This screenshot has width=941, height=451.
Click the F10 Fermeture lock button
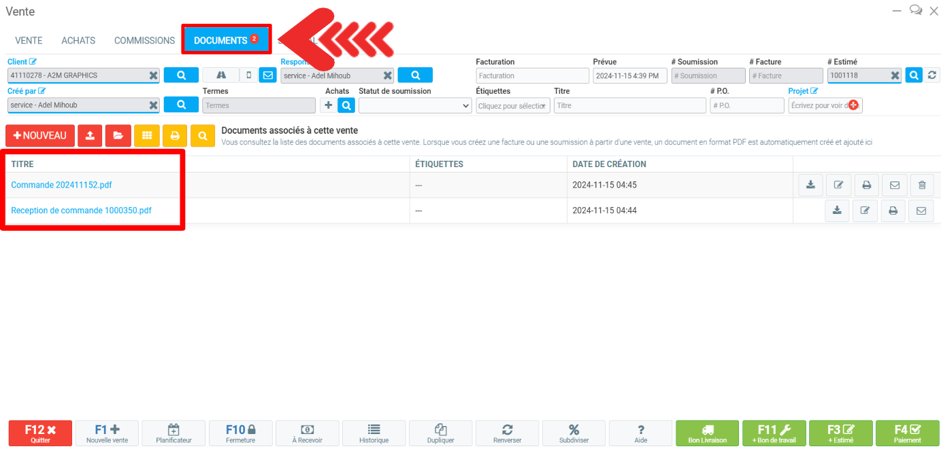[x=240, y=433]
